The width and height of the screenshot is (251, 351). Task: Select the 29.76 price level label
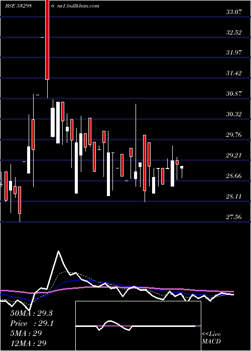click(234, 135)
